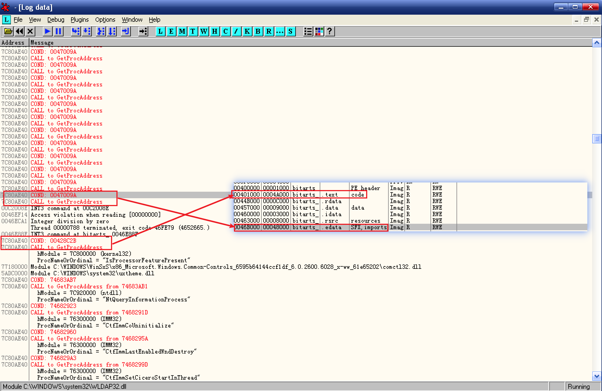The height and width of the screenshot is (391, 602).
Task: Open the Options menu
Action: (105, 20)
